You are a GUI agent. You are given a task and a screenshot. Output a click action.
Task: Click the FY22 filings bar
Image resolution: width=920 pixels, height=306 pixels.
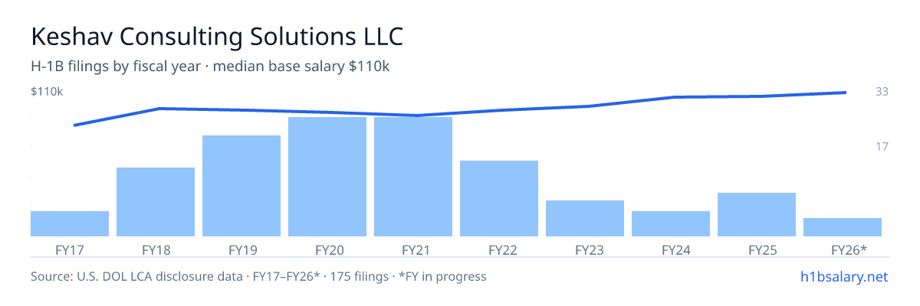click(499, 198)
